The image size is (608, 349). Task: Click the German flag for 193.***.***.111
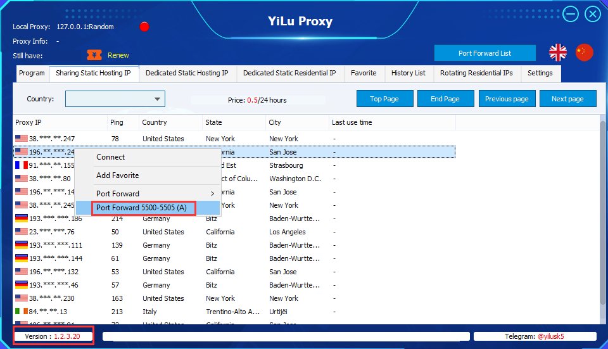point(22,245)
